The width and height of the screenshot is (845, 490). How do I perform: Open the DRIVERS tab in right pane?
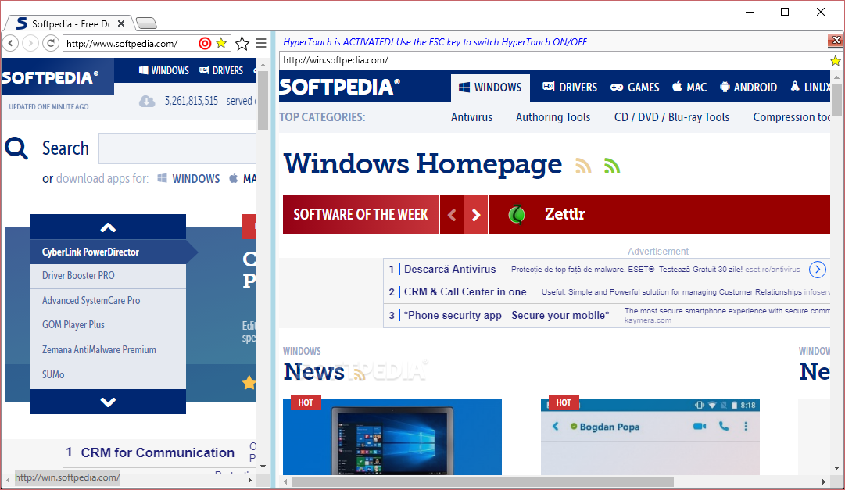(570, 88)
